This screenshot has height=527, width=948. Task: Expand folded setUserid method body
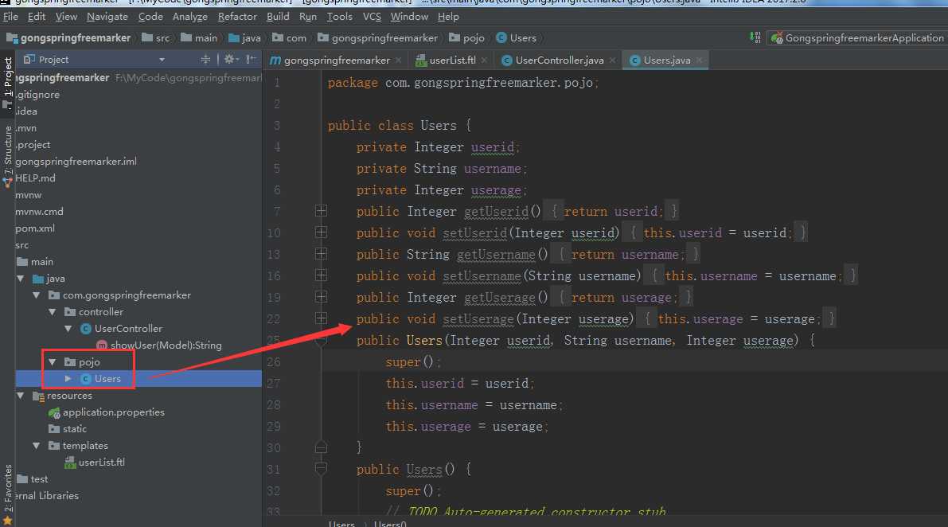click(321, 232)
